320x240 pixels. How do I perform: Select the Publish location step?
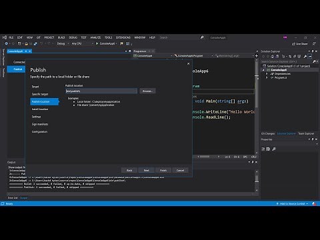coord(45,101)
